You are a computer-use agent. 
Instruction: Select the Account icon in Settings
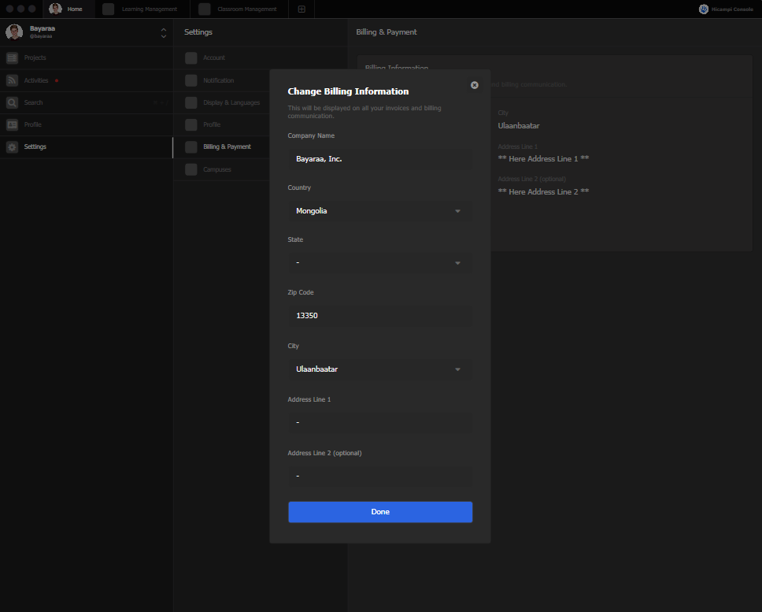coord(190,57)
